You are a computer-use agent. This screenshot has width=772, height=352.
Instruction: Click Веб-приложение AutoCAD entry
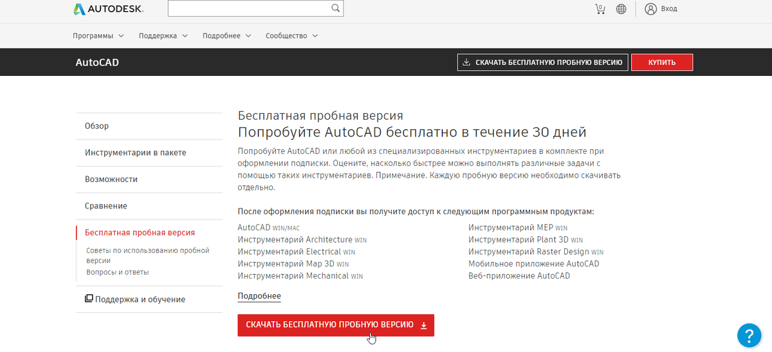[x=519, y=275]
